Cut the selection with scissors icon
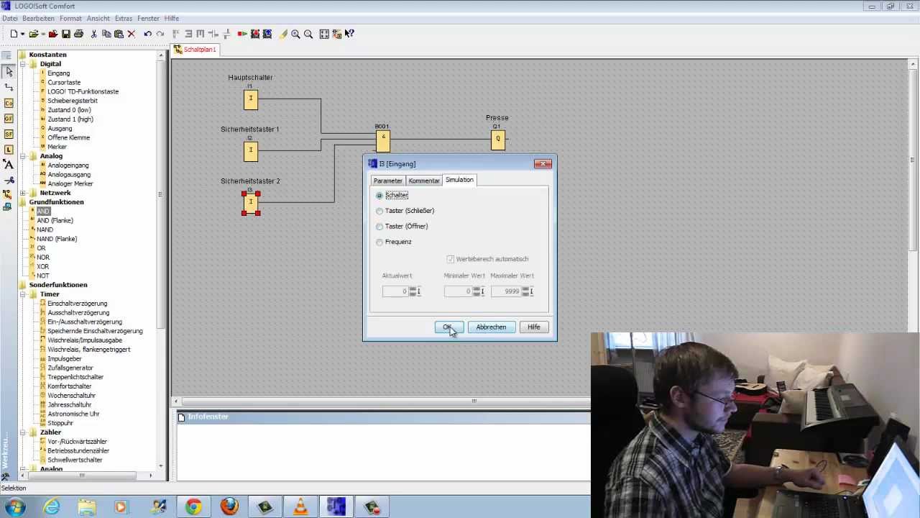 click(93, 34)
